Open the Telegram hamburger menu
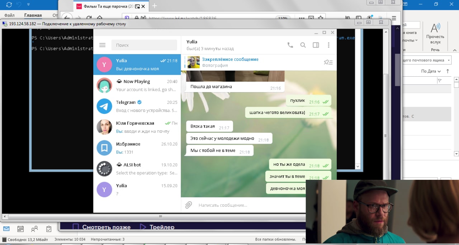Screen dimensions: 459x245 (102, 45)
